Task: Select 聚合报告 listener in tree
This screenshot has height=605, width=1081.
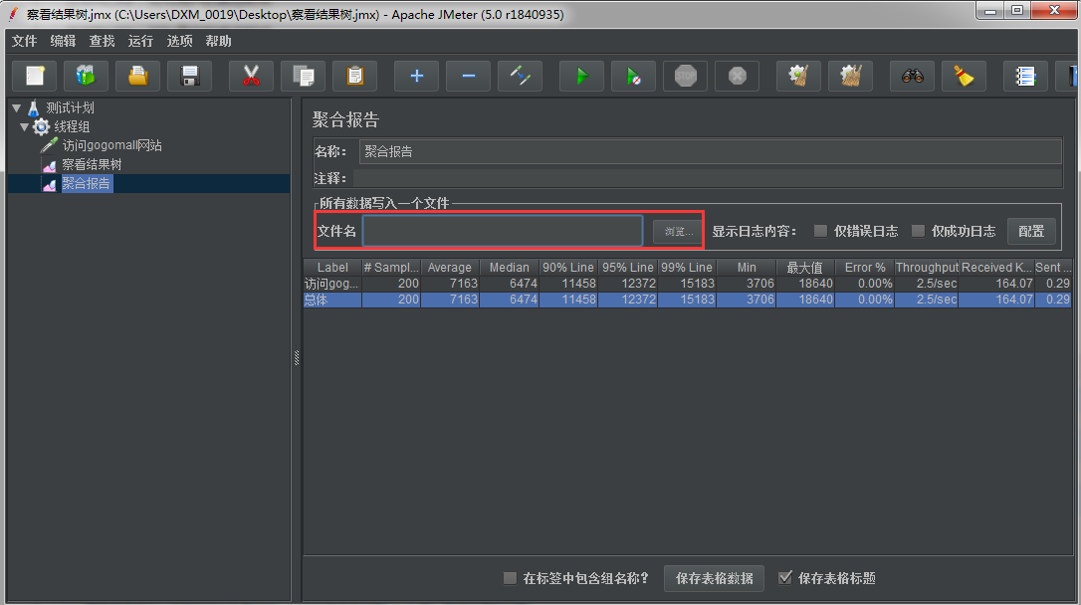Action: click(x=87, y=183)
